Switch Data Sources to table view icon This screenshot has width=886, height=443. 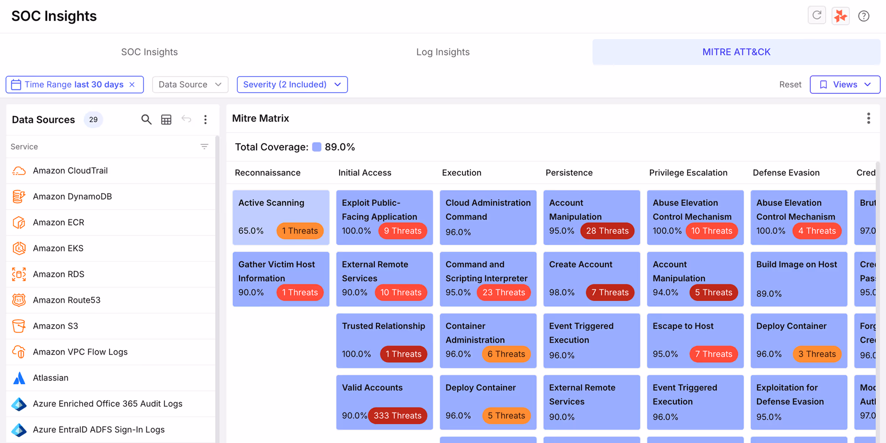pos(166,119)
